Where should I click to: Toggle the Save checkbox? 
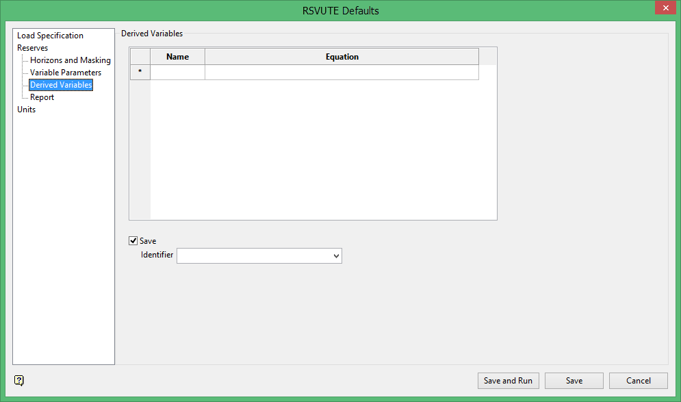click(133, 241)
